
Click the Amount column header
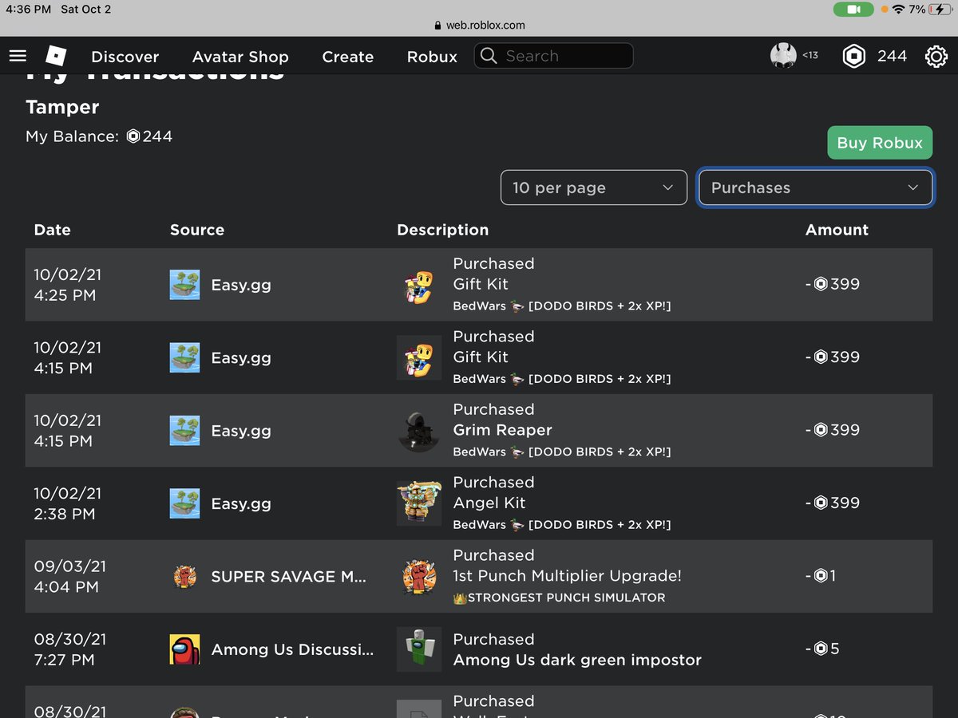[x=837, y=230]
